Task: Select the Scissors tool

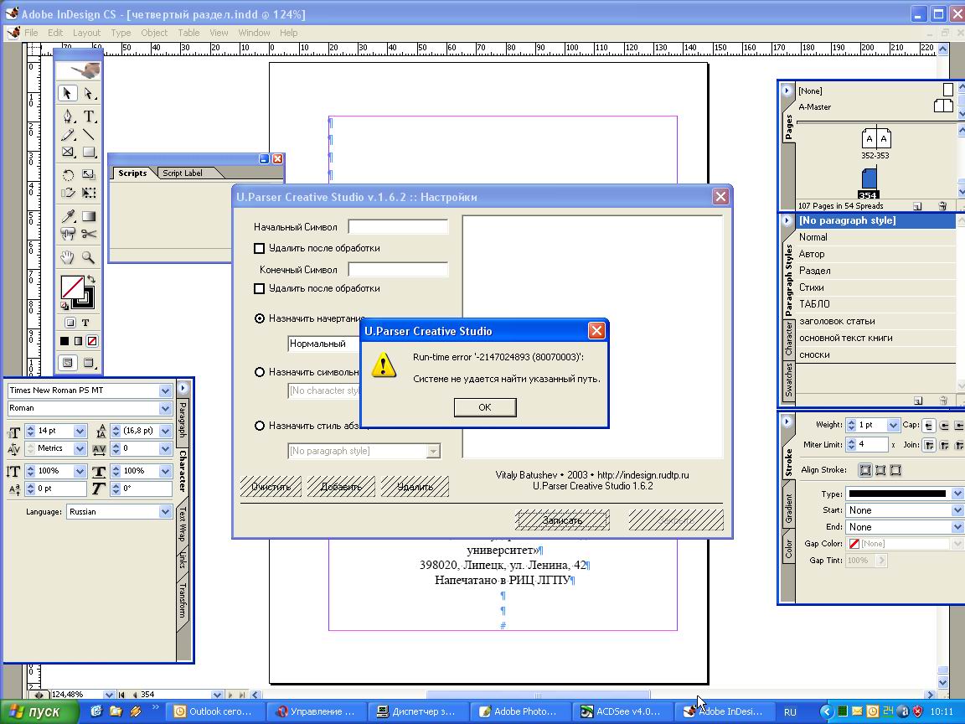Action: 89,234
